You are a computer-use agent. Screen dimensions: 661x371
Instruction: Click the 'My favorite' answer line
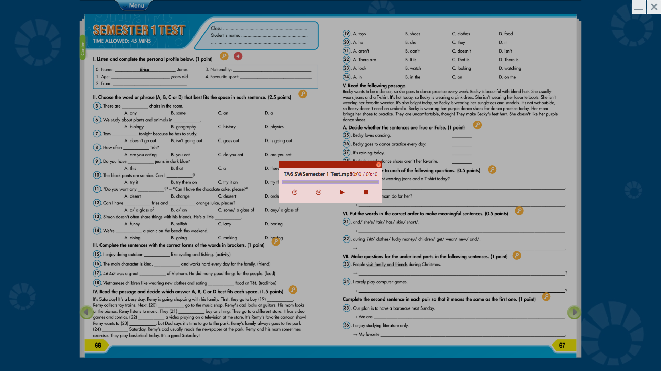click(x=473, y=335)
